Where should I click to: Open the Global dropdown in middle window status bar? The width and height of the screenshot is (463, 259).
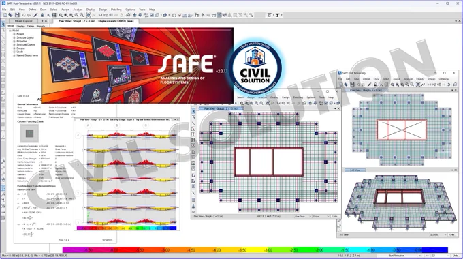[x=321, y=217]
